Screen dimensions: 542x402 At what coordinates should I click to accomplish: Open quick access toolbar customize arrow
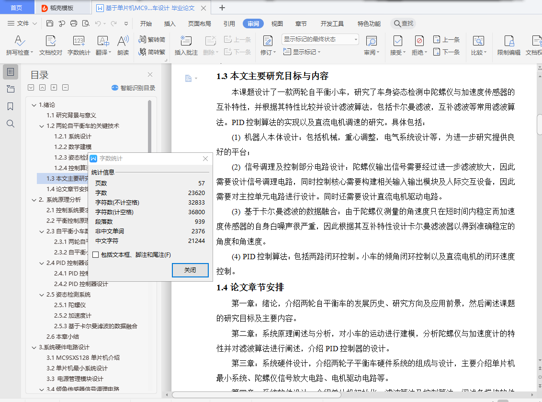click(126, 23)
